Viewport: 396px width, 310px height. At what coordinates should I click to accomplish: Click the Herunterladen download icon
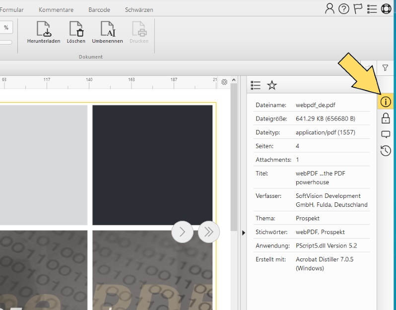43,29
